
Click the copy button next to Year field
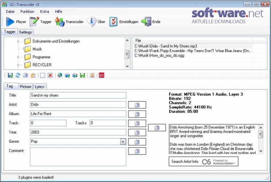(137, 133)
